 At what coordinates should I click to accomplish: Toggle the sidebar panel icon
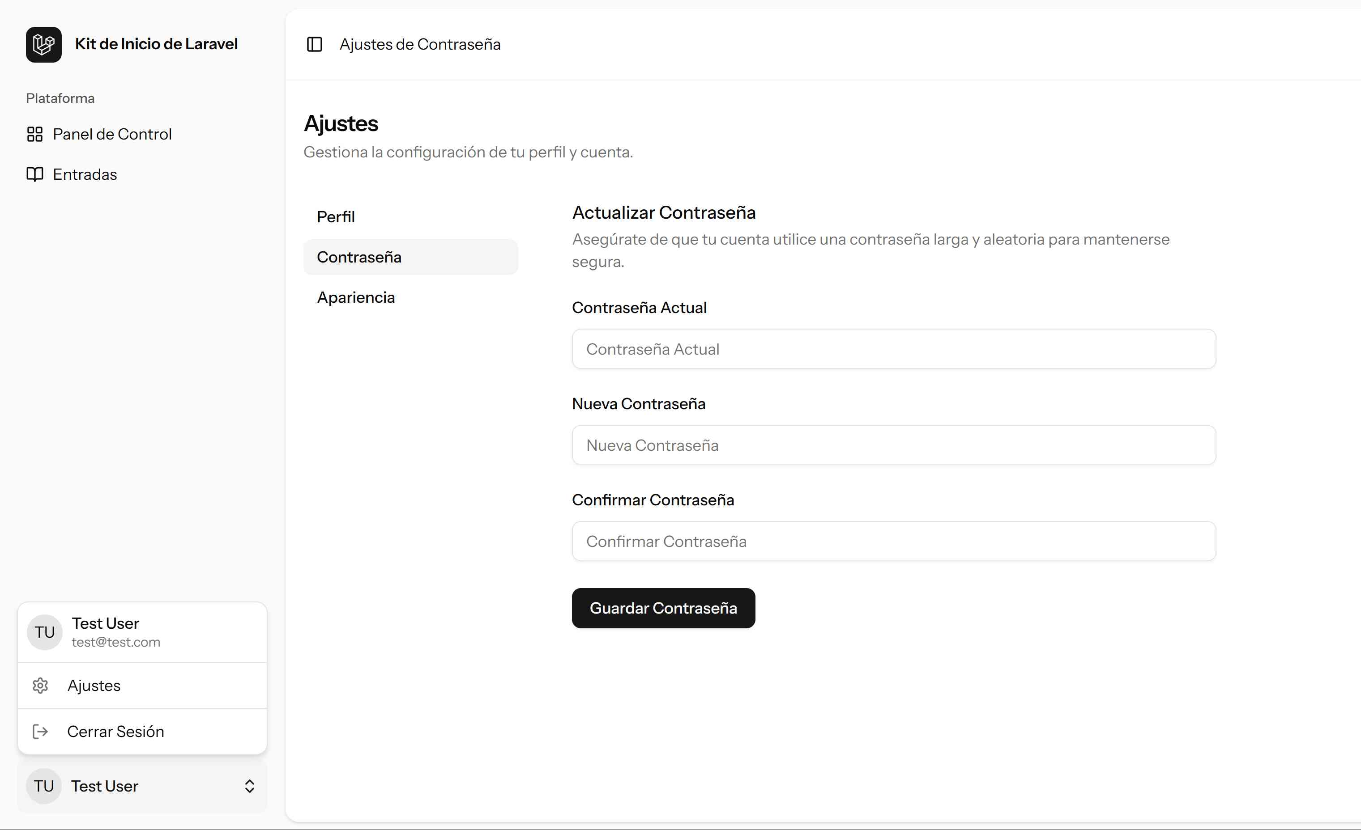[314, 44]
